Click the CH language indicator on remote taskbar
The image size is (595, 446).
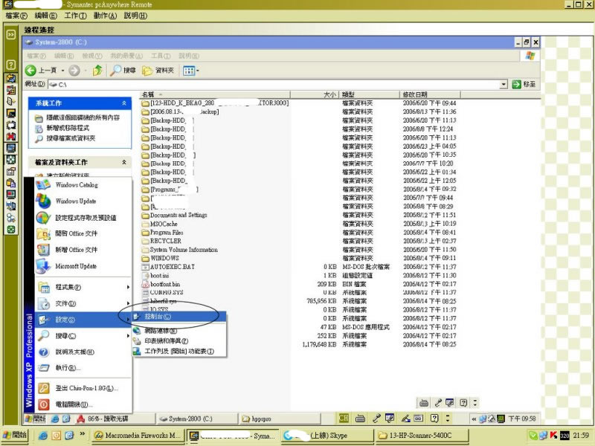[x=344, y=418]
